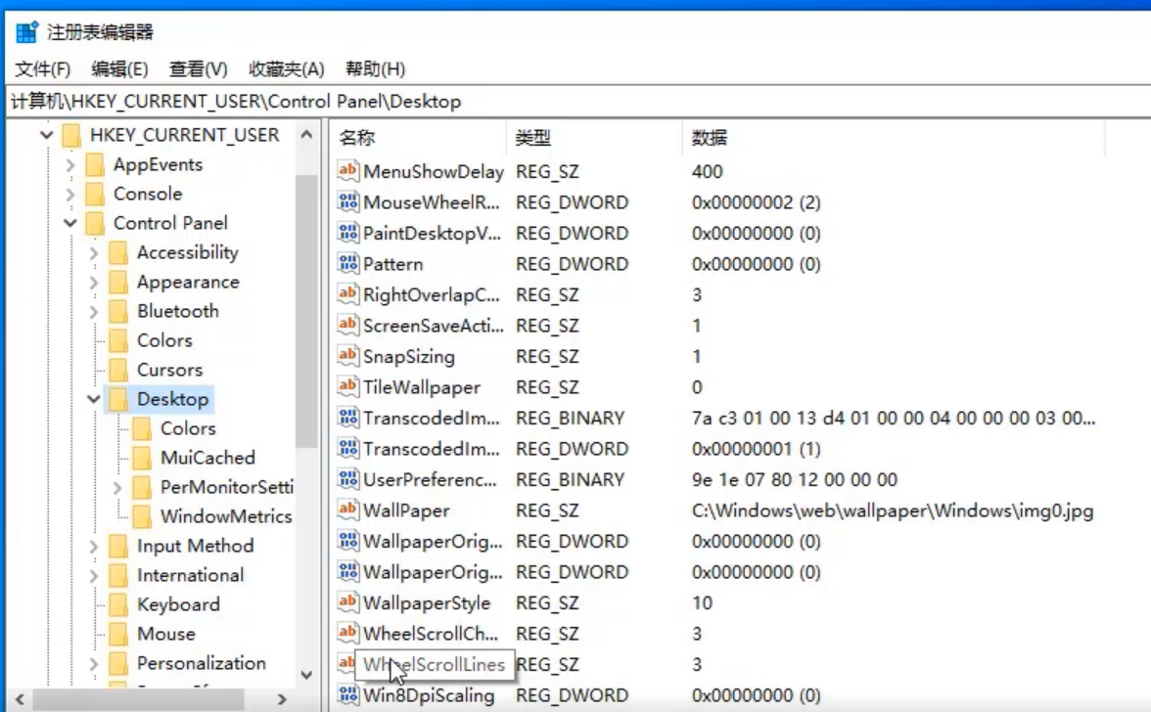
Task: Click the Registry Editor app icon in title bar
Action: [x=27, y=32]
